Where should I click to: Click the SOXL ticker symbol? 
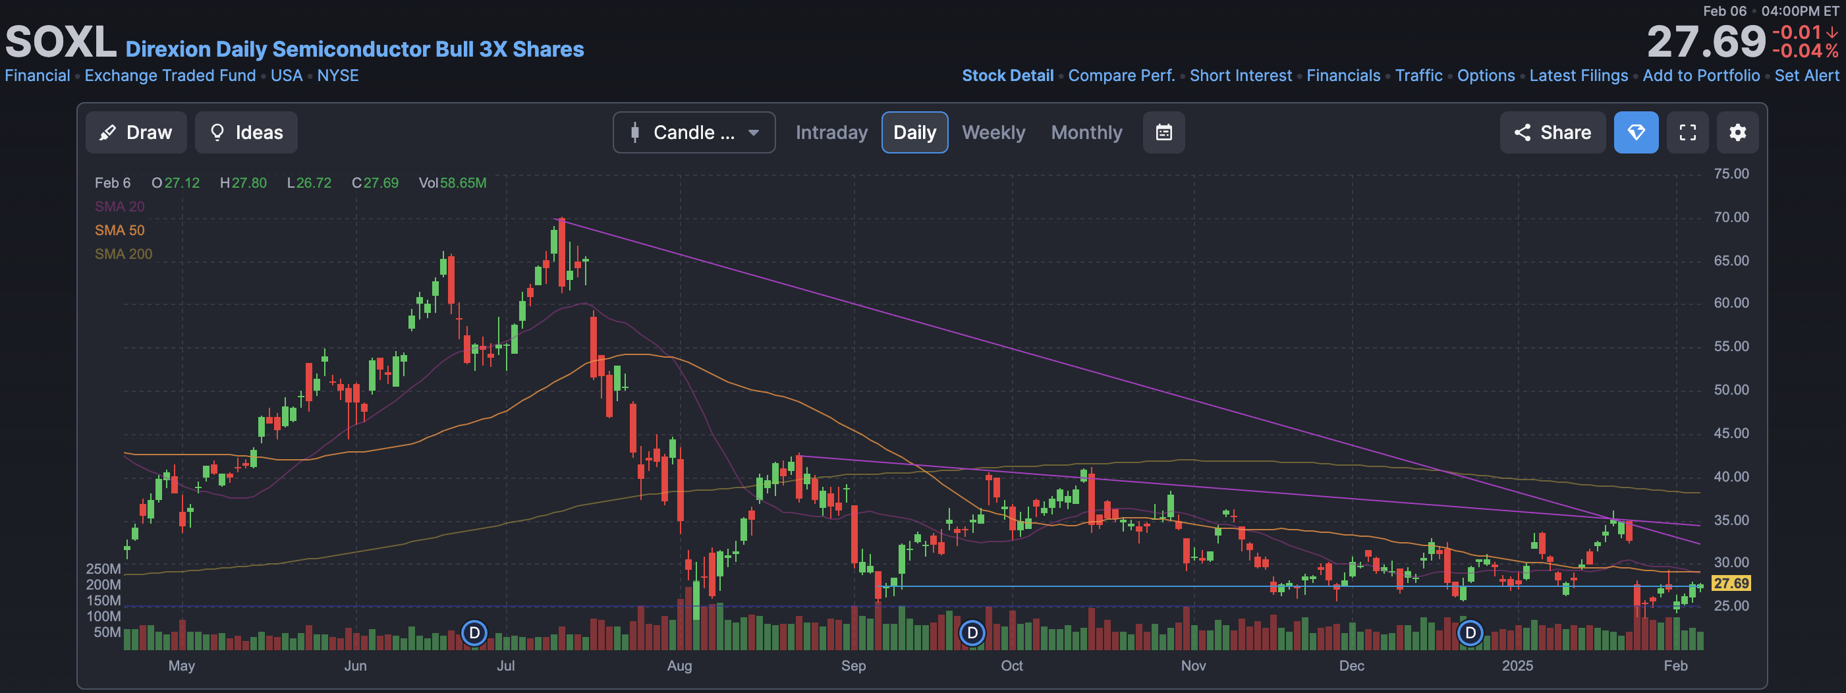coord(61,42)
